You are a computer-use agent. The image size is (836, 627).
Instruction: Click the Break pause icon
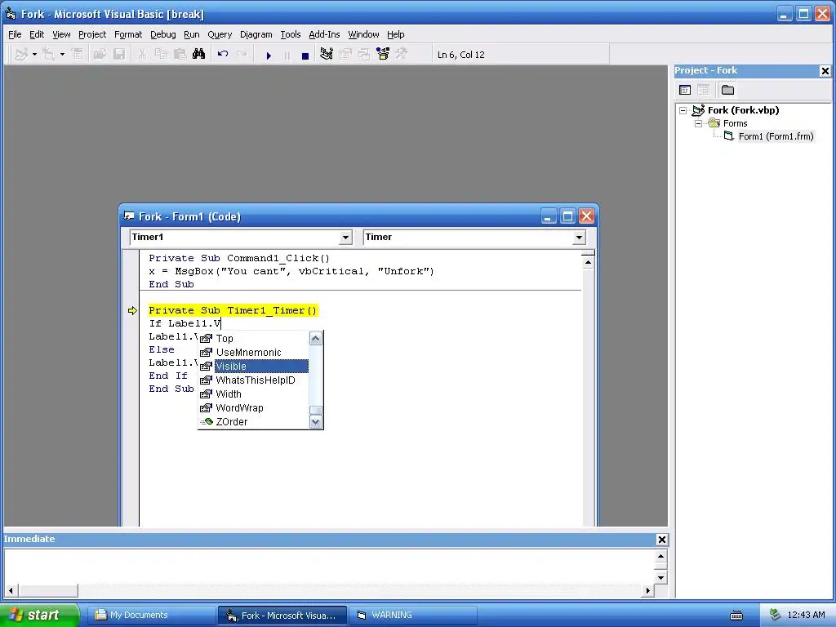pos(287,55)
